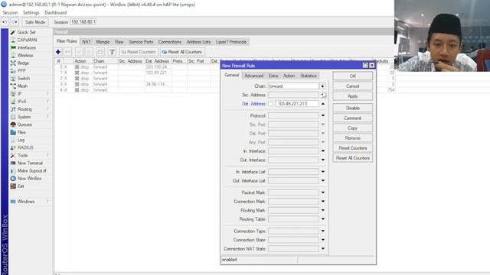
Task: Click Exit in sidebar
Action: tap(21, 186)
